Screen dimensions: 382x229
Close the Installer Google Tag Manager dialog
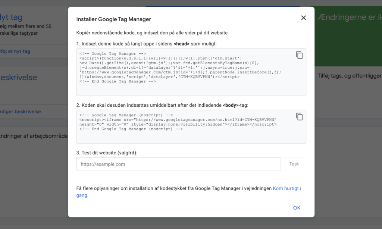303,18
